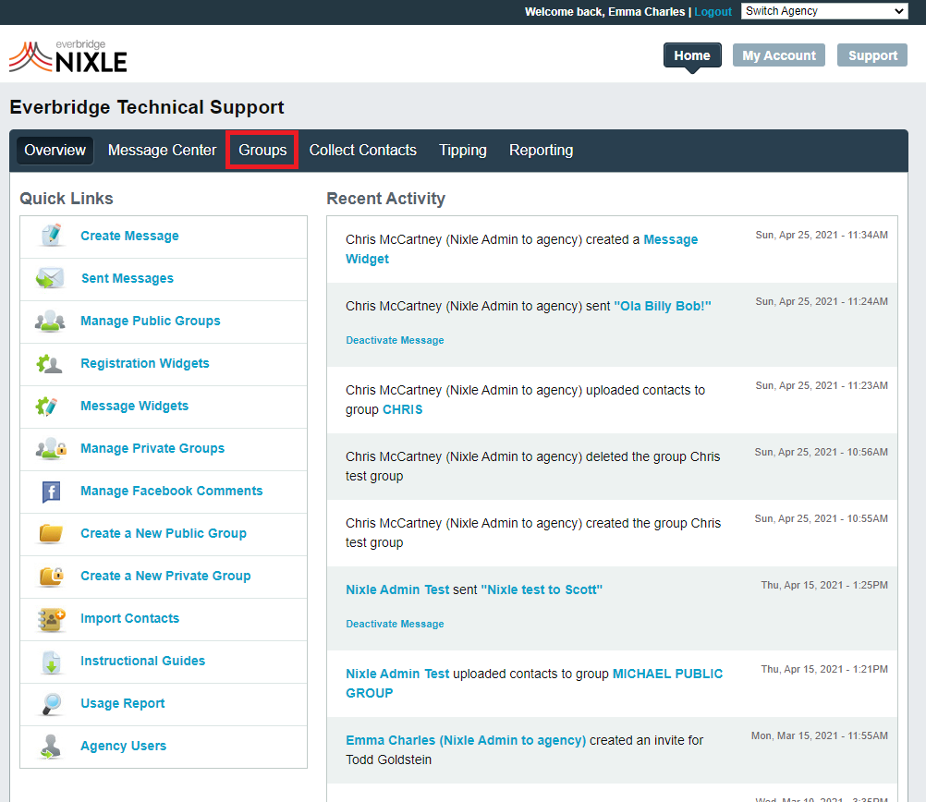This screenshot has width=926, height=802.
Task: Open the Registration Widgets link
Action: coord(145,363)
